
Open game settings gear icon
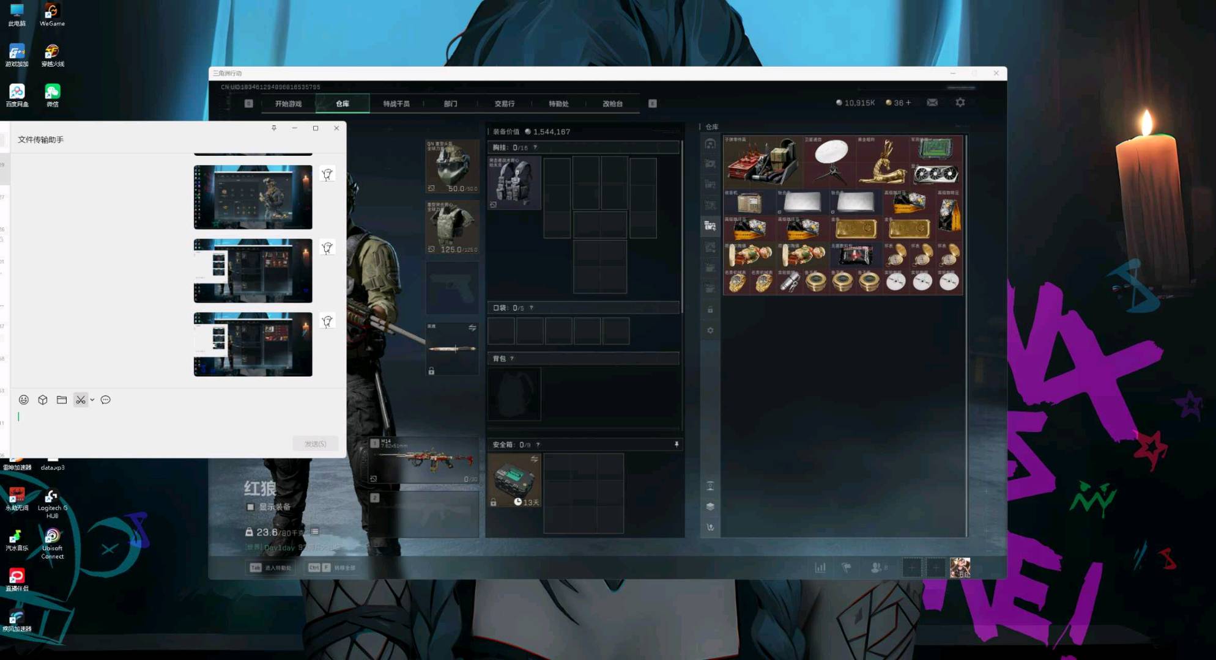point(960,103)
